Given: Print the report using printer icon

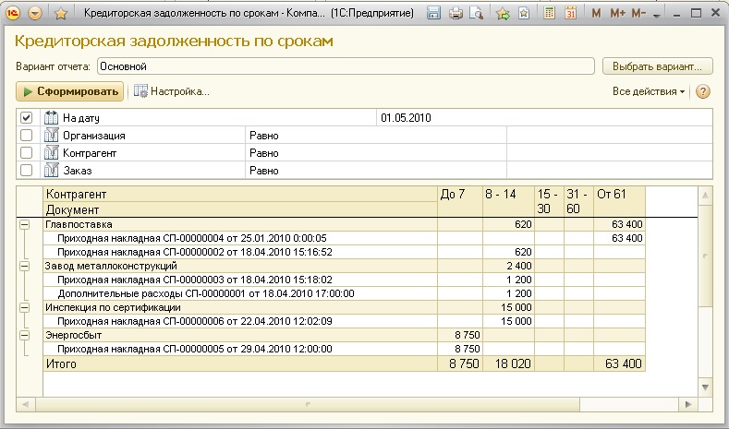Looking at the screenshot, I should point(456,13).
